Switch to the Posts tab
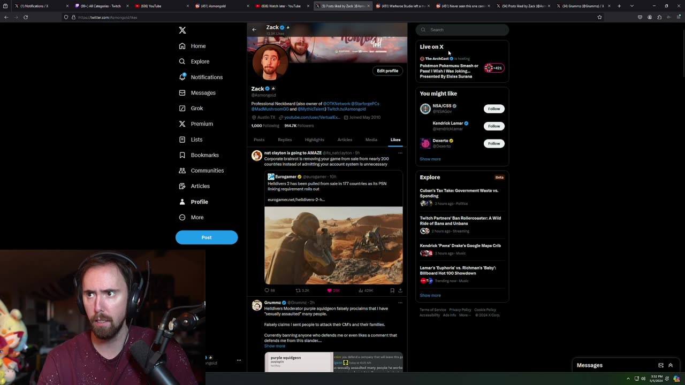 (259, 140)
